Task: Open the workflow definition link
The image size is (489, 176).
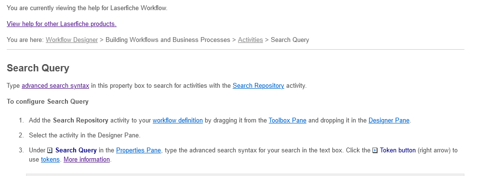Action: (178, 120)
